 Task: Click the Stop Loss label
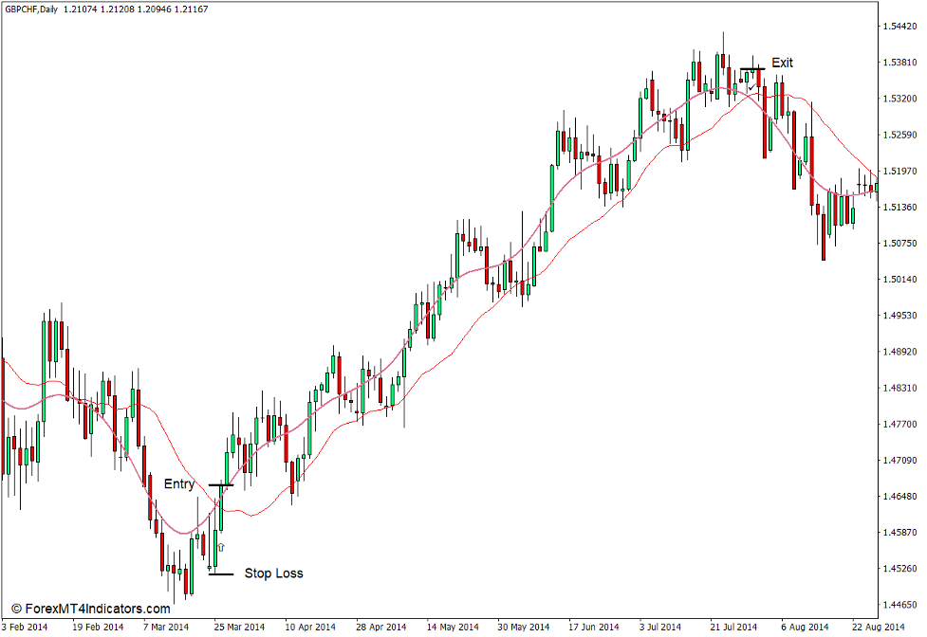coord(274,573)
